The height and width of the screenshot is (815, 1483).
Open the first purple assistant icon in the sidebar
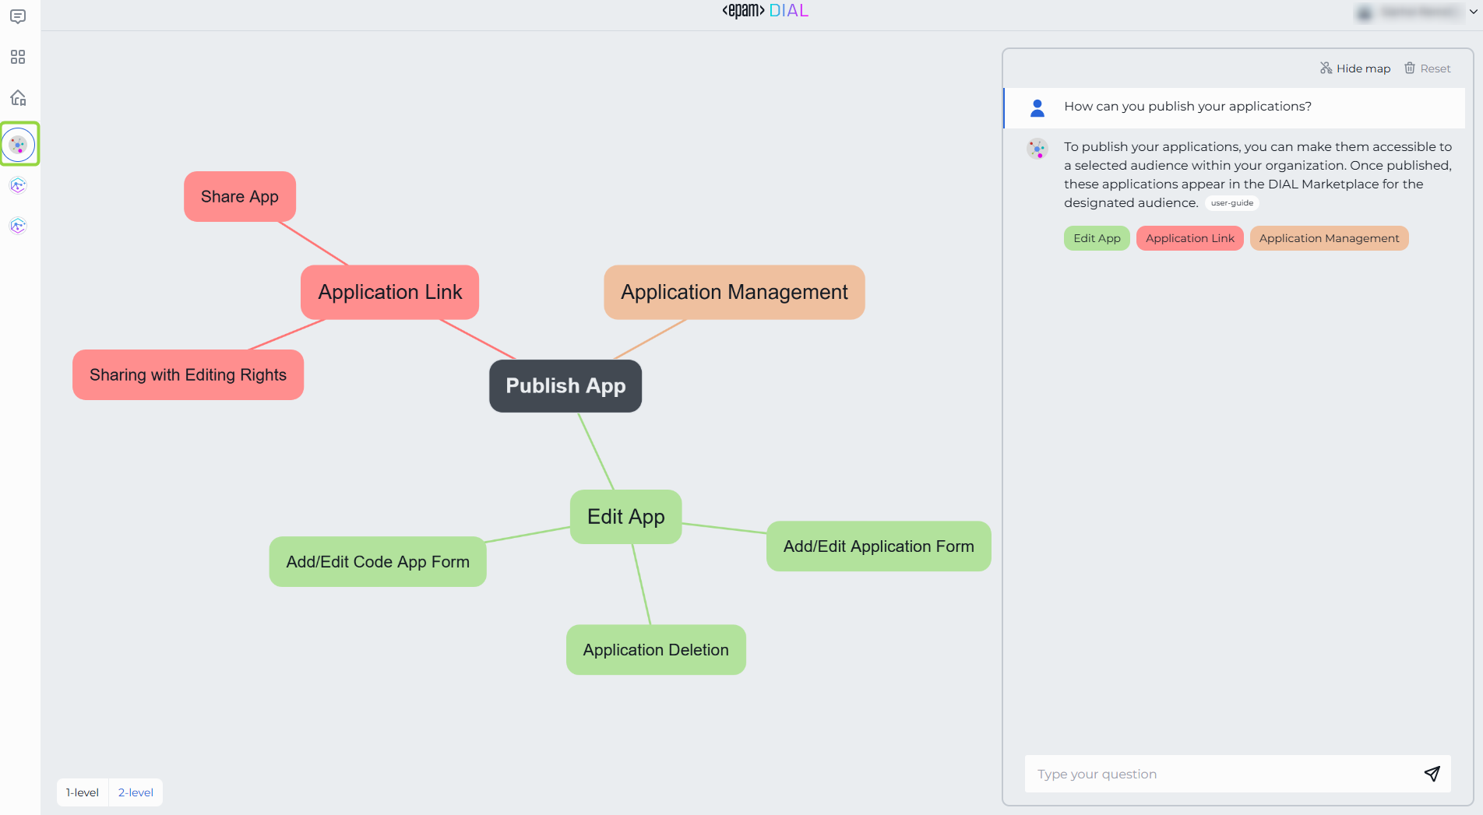18,185
